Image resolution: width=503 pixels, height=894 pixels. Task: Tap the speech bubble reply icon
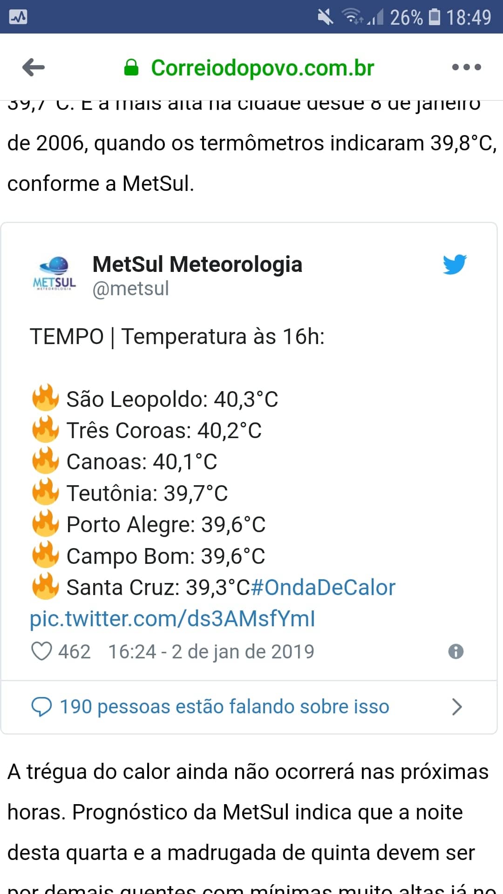coord(41,707)
